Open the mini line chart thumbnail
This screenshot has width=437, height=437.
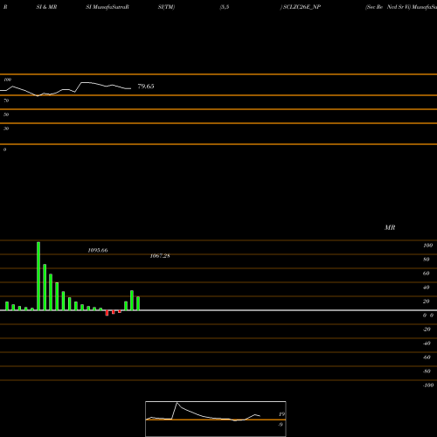[216, 419]
